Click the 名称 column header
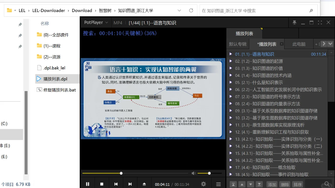335x188 pixels. (x=45, y=24)
